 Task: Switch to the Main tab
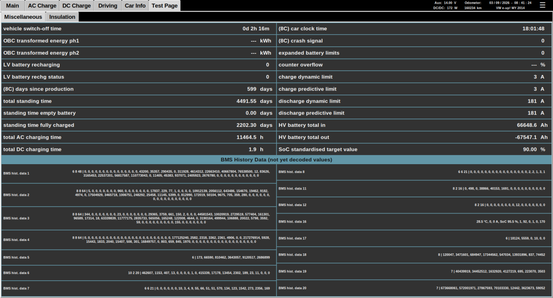[x=12, y=6]
